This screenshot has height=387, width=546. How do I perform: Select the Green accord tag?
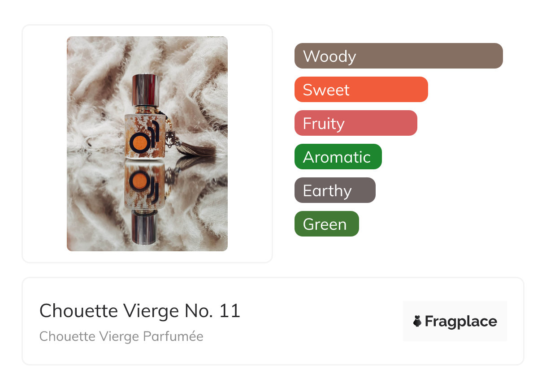coord(327,224)
